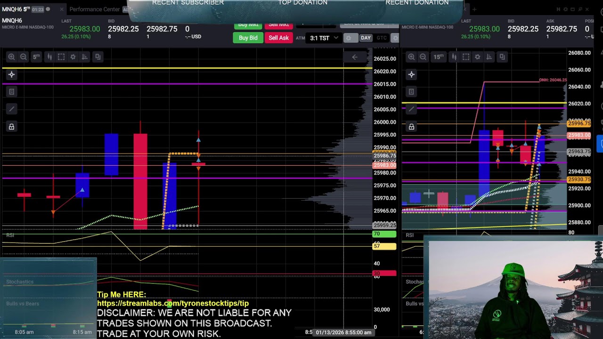Zoom out on the 5m chart
Screen dimensions: 603x339
23,56
